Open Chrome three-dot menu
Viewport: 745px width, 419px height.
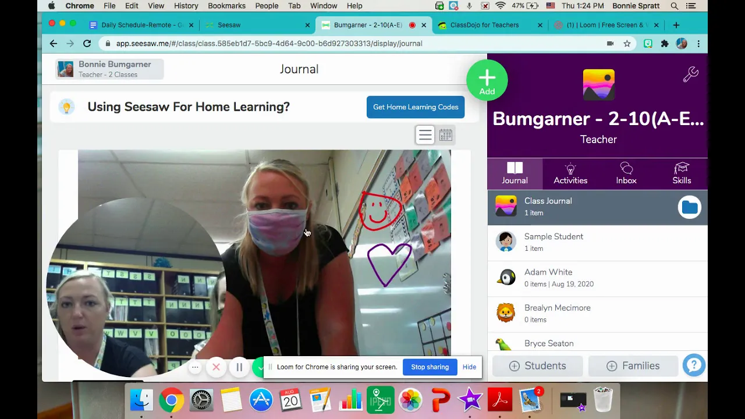[698, 44]
